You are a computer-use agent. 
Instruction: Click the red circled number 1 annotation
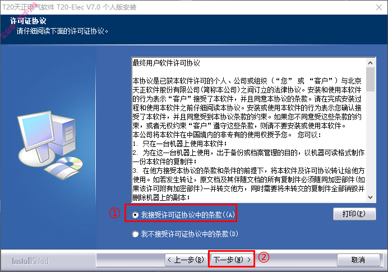click(x=114, y=213)
